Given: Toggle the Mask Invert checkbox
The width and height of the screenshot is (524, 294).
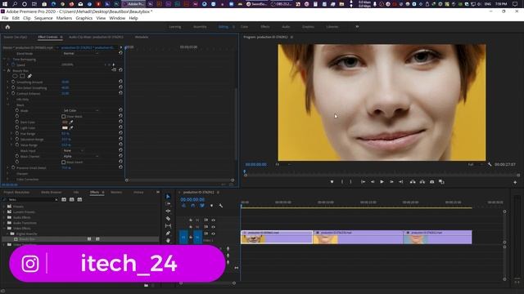Looking at the screenshot, I should click(x=64, y=162).
